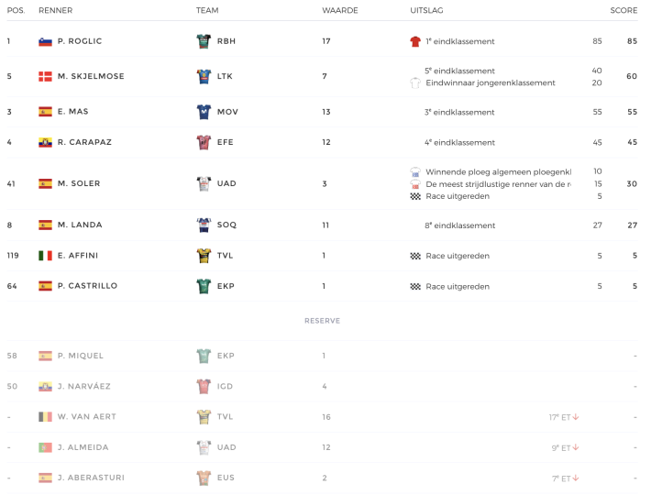Click the RBH team jersey icon
The image size is (651, 495).
coord(204,41)
